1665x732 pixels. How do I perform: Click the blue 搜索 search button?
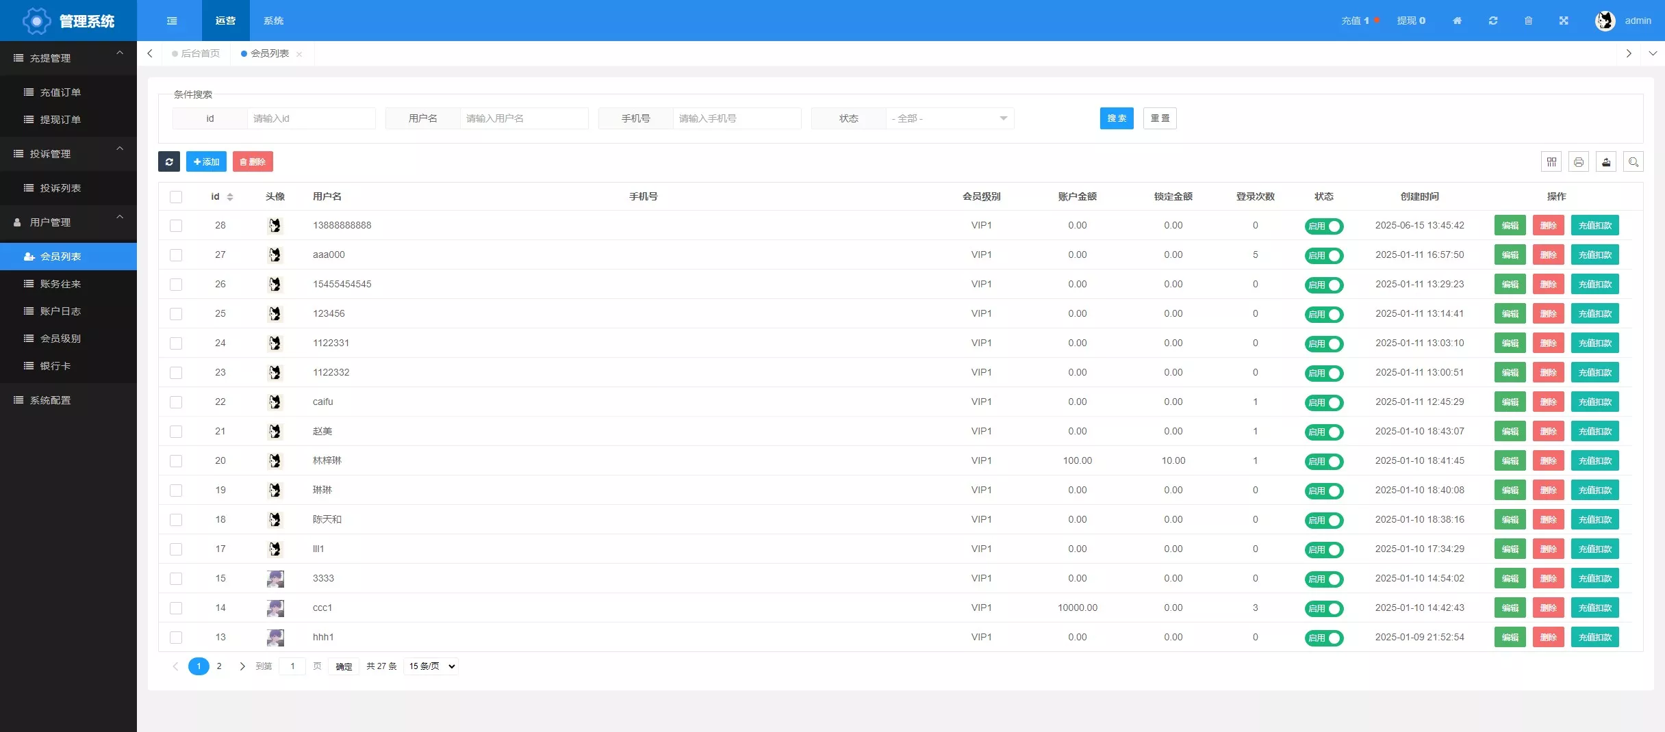pos(1117,118)
